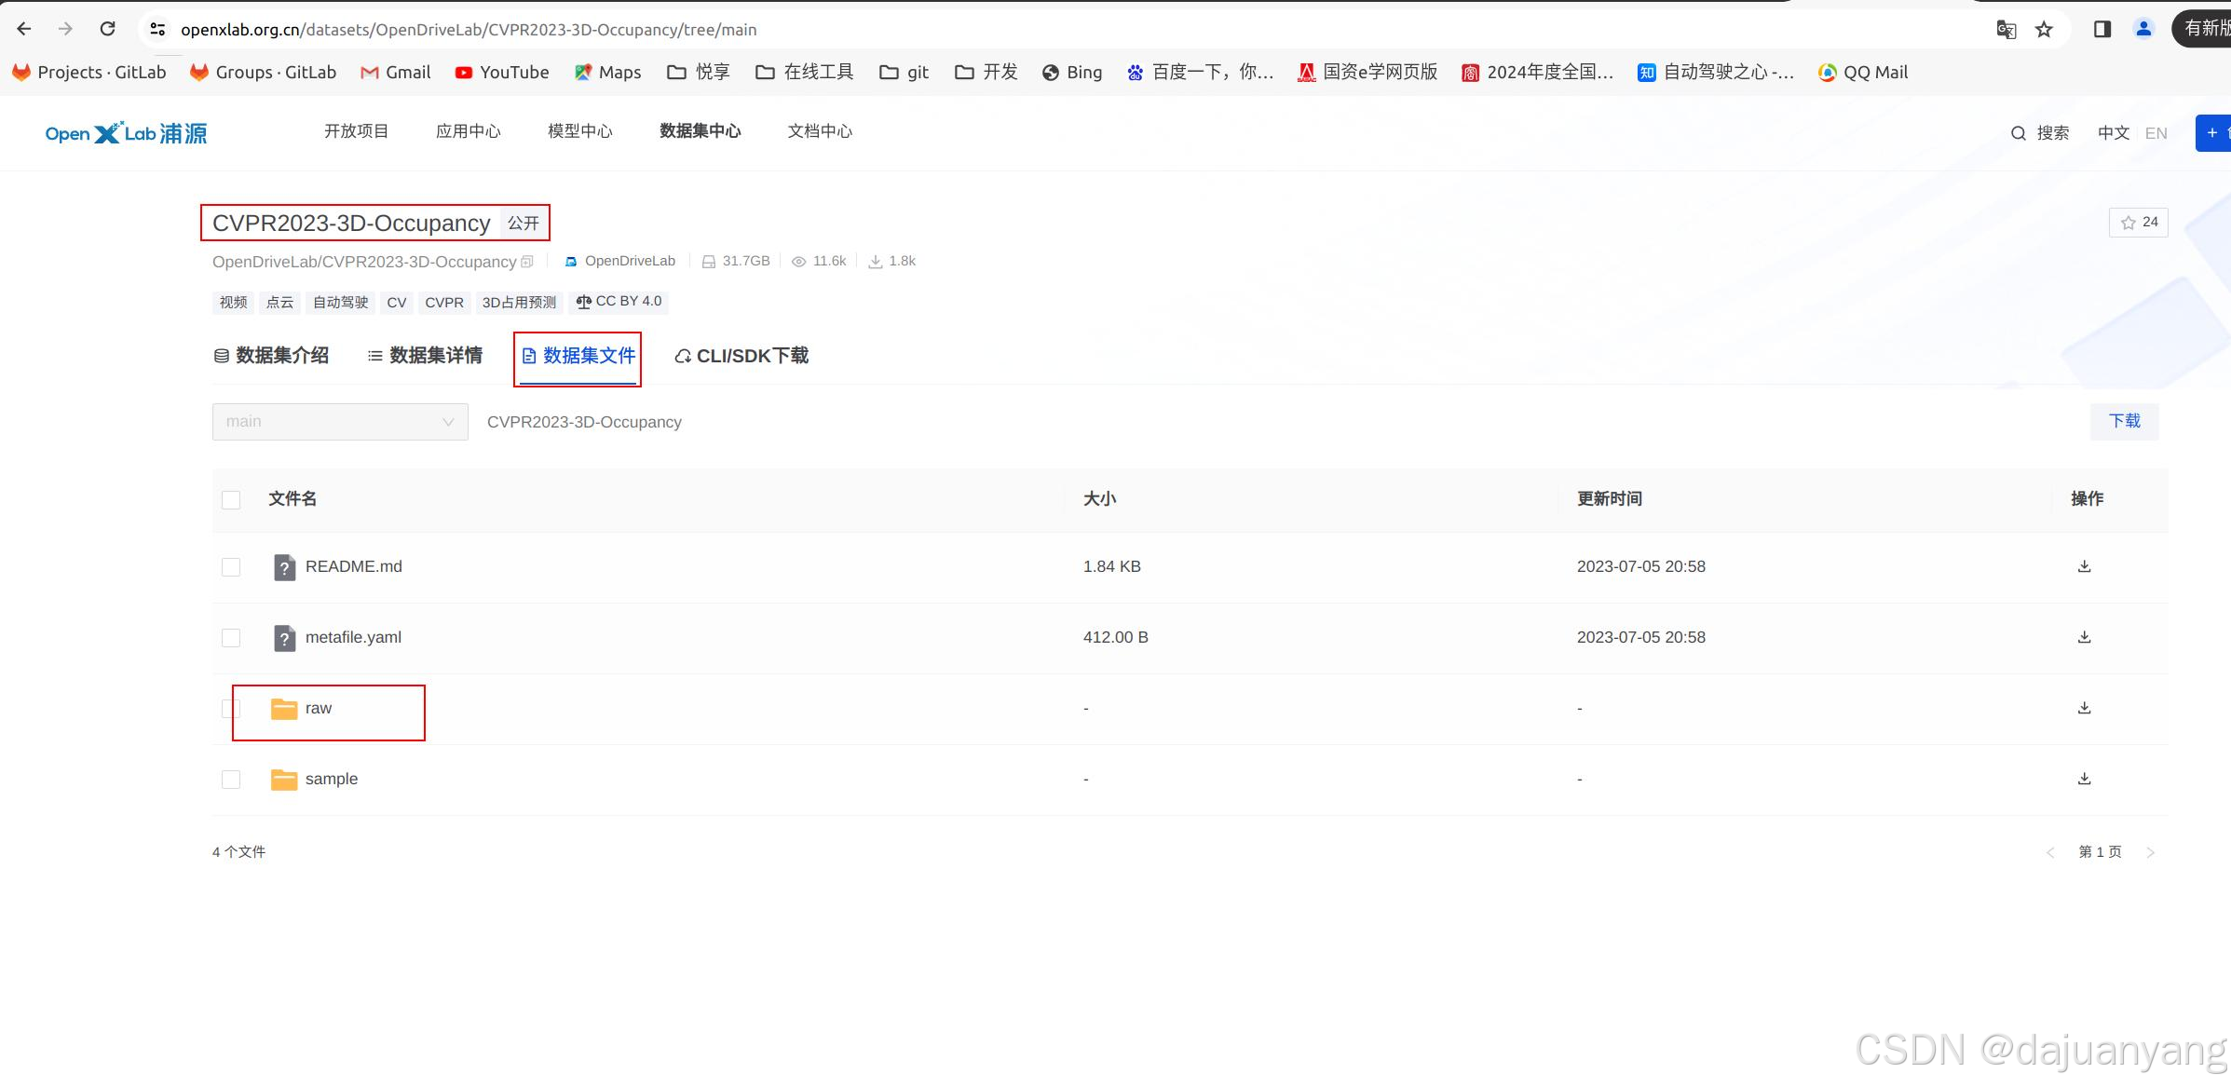Download README.md using its download icon

click(x=2084, y=566)
